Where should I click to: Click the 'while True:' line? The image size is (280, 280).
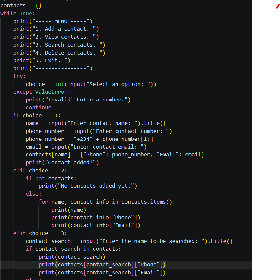[x=18, y=14]
